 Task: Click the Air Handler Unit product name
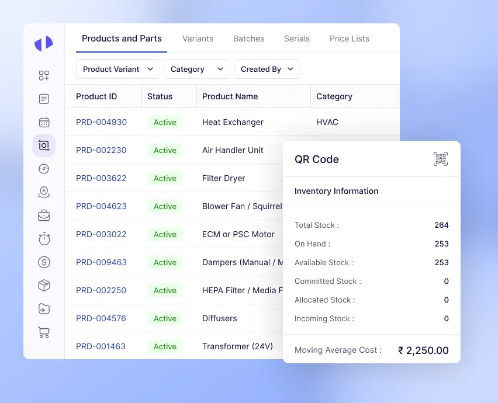tap(233, 150)
